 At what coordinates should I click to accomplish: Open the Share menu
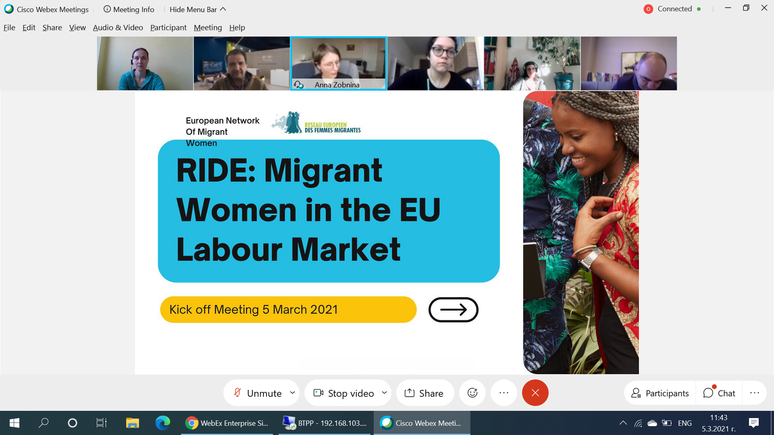click(x=52, y=27)
